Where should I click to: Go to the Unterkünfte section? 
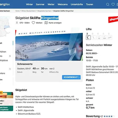(x=77, y=4)
